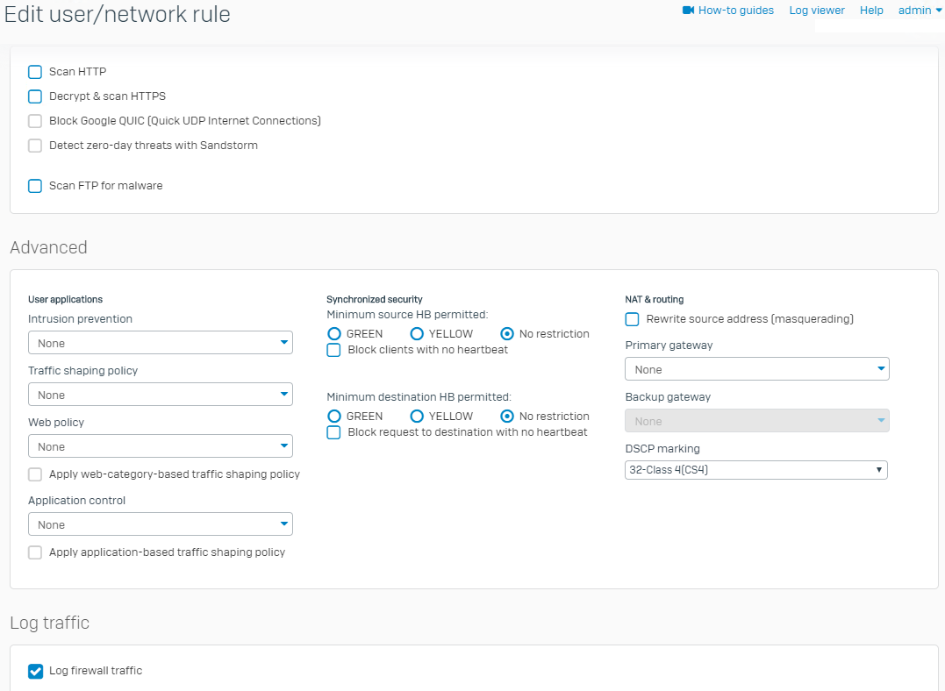Open the Primary gateway dropdown
This screenshot has width=945, height=691.
point(756,369)
